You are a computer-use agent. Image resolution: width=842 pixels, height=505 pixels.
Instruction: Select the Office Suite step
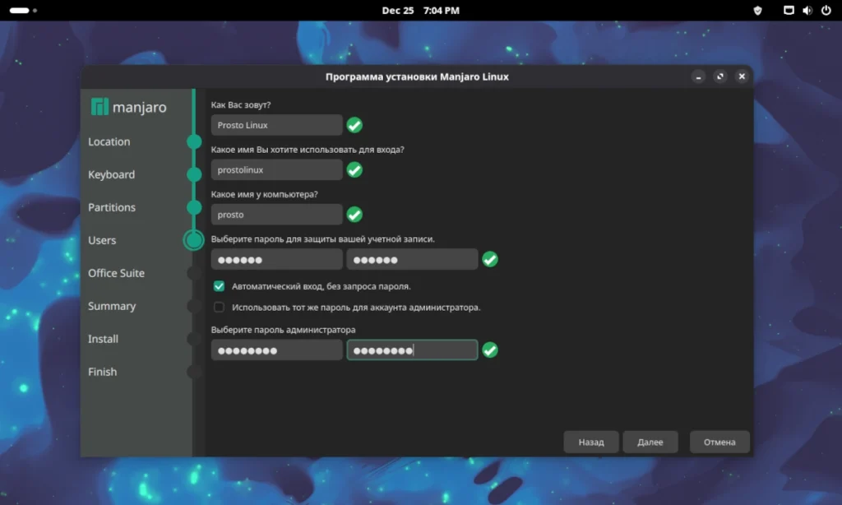tap(117, 273)
